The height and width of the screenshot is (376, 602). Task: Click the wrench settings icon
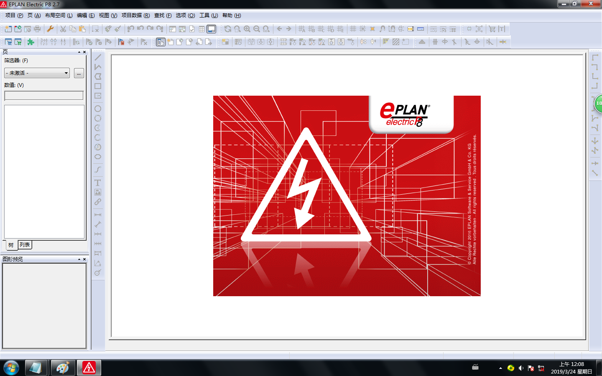point(50,29)
